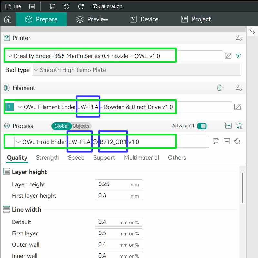This screenshot has height=258, width=258.
Task: Open the Creality Ender printer preset dropdown
Action: coord(114,56)
